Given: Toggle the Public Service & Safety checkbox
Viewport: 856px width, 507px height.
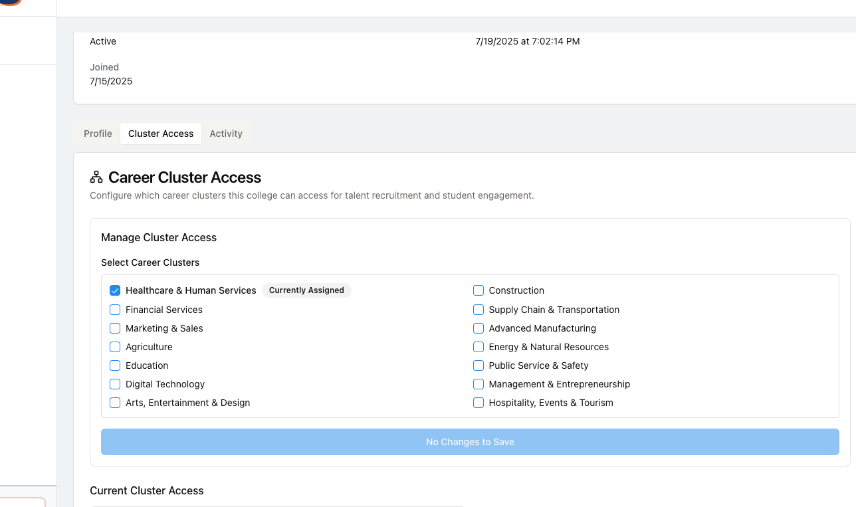Looking at the screenshot, I should [x=479, y=365].
